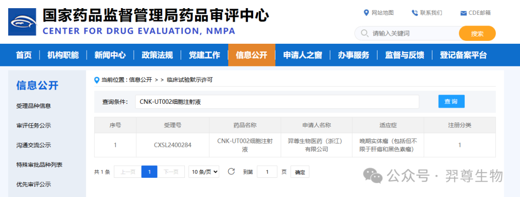This screenshot has width=520, height=197.
Task: Click the map pin icon for 网站地图
Action: pos(366,13)
